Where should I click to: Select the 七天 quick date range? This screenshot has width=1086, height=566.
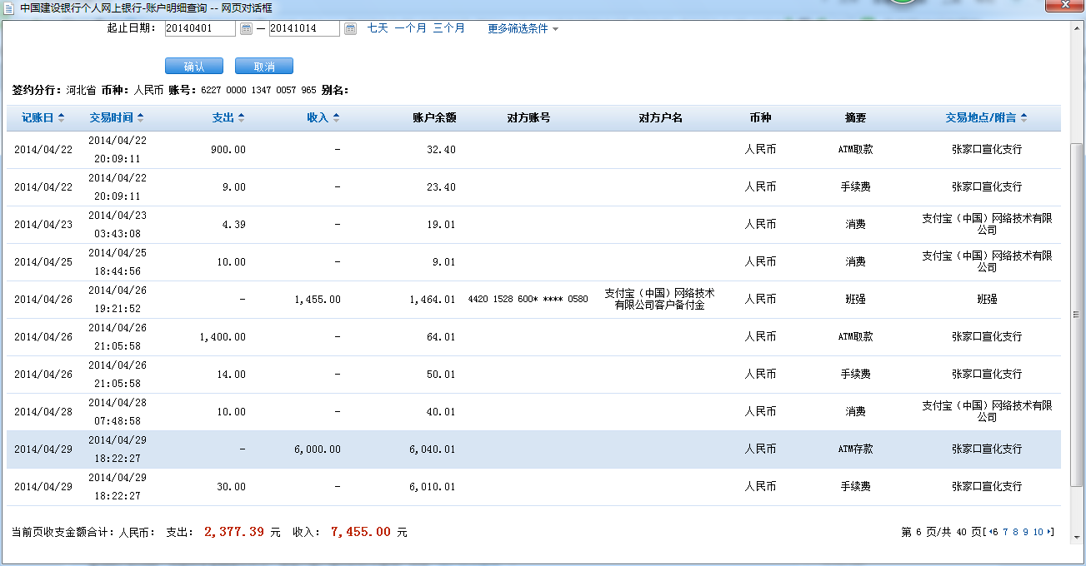pyautogui.click(x=378, y=28)
